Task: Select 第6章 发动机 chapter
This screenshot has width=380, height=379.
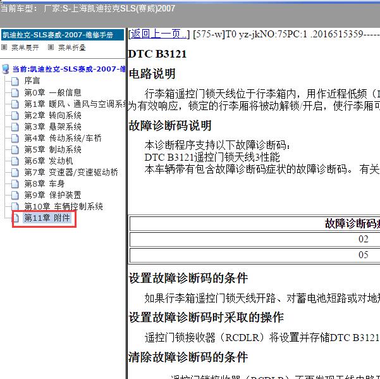Action: tap(49, 161)
